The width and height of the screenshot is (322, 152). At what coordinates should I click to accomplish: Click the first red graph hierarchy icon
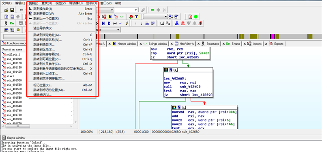183,23
